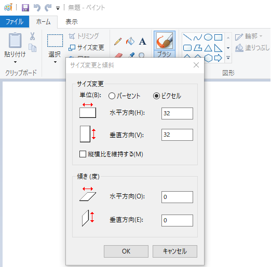Open the 輪郭 outline dropdown
The width and height of the screenshot is (271, 267).
(x=249, y=36)
